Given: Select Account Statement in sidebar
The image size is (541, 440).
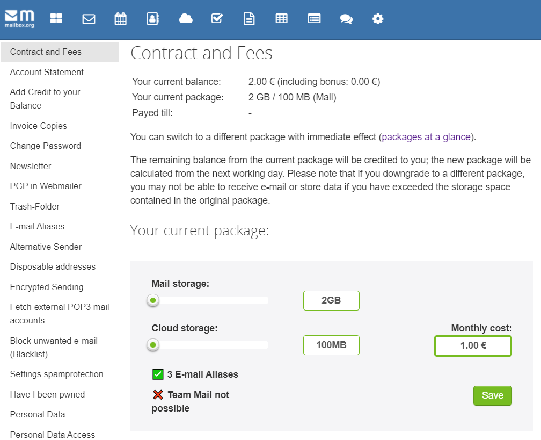Looking at the screenshot, I should 47,72.
